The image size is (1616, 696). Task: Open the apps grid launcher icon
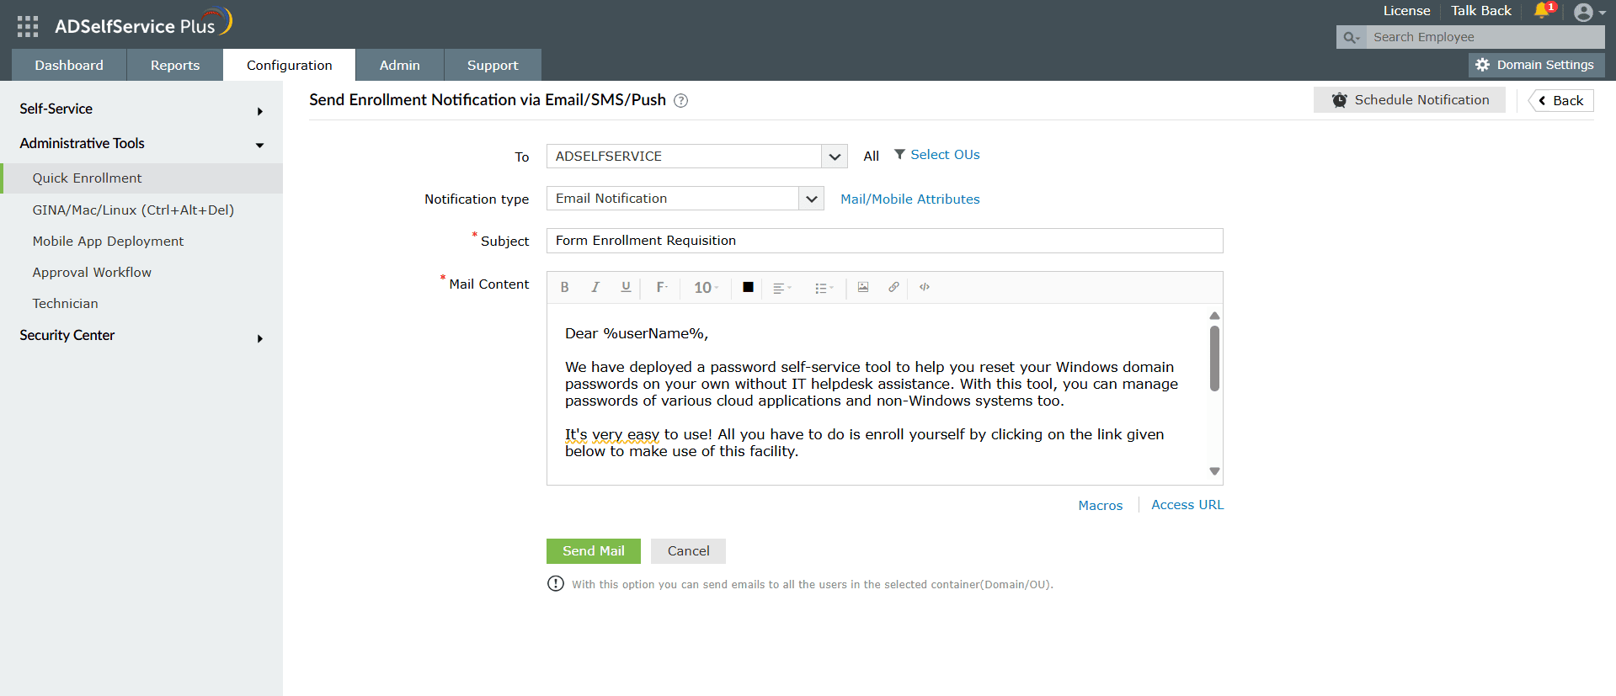pos(28,27)
